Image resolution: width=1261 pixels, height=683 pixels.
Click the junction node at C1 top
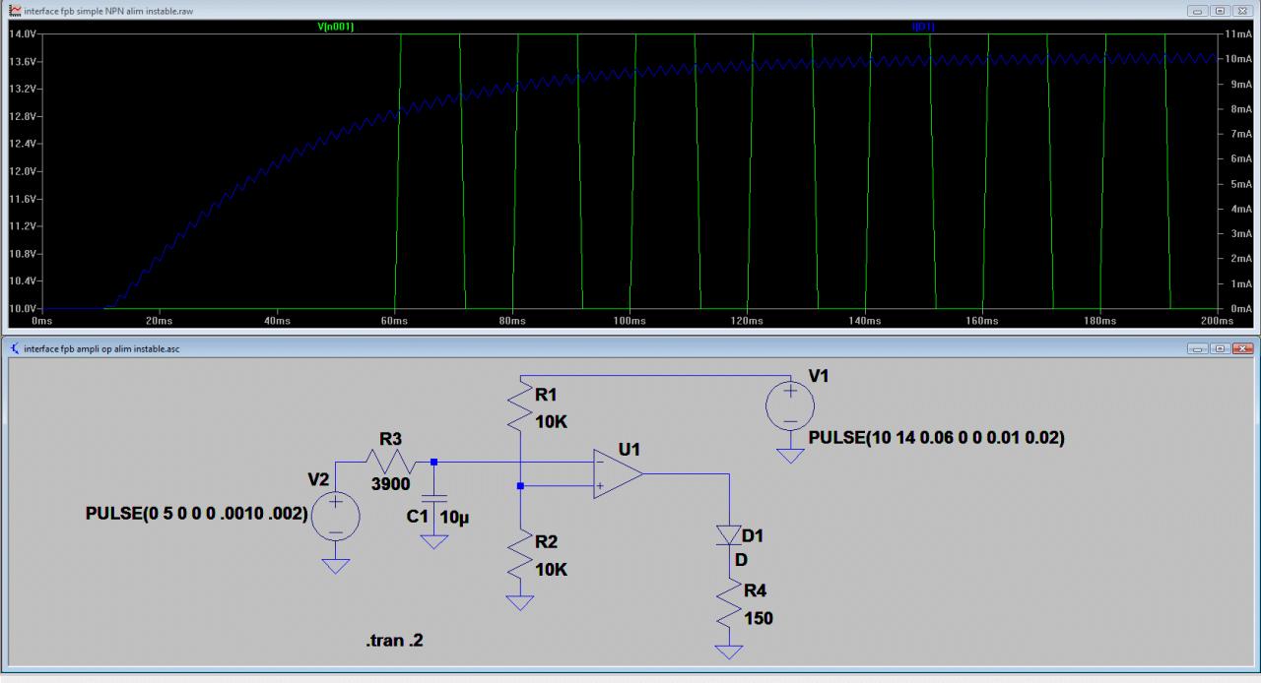point(433,461)
